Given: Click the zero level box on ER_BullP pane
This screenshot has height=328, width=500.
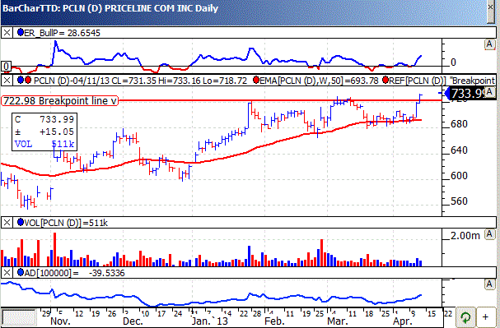Looking at the screenshot, I should coord(6,66).
